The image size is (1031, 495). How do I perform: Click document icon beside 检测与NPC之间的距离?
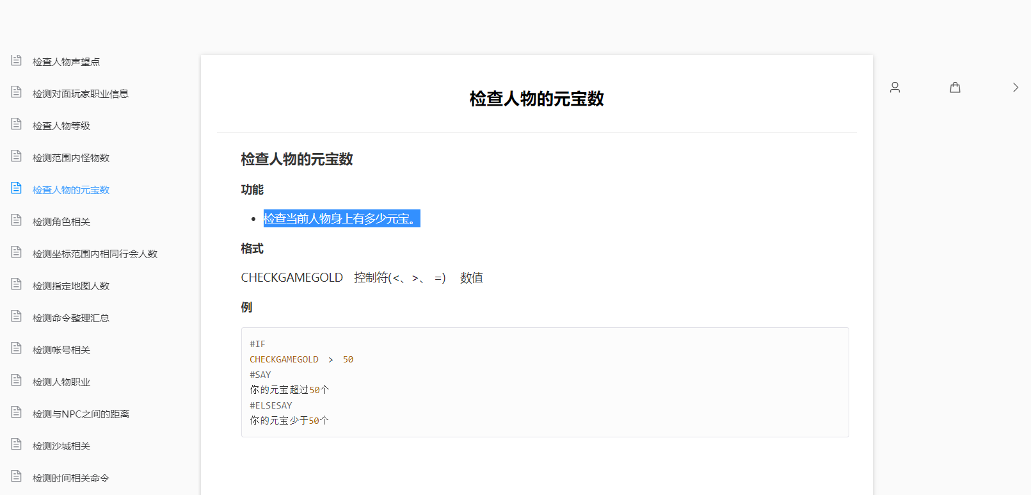17,412
